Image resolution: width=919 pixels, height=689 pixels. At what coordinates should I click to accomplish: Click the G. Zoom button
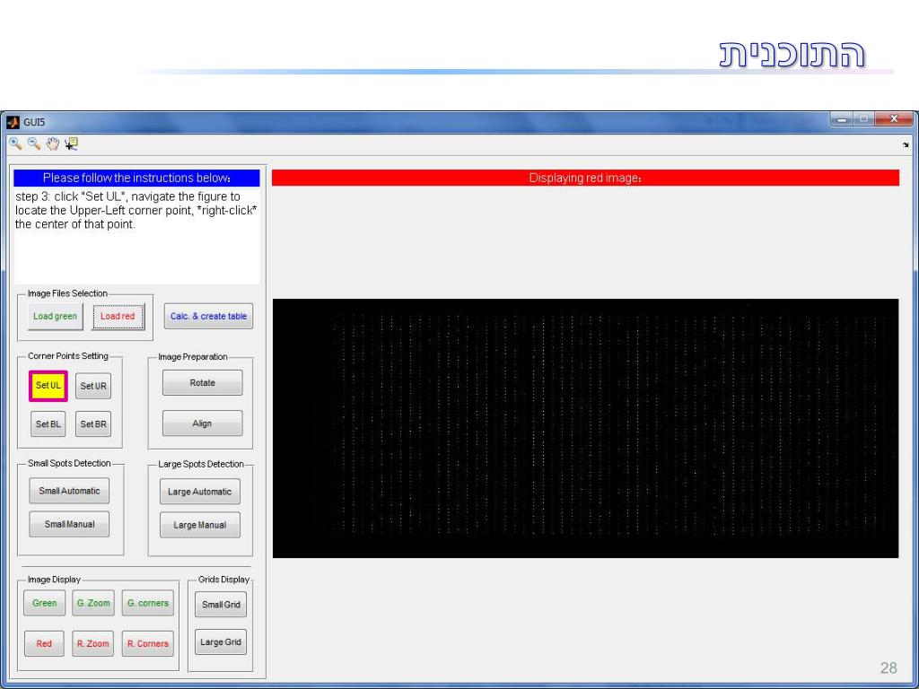93,604
